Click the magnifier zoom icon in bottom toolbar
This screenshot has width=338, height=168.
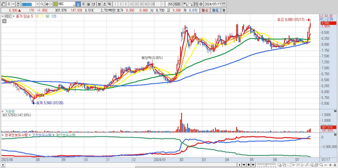click(x=321, y=165)
